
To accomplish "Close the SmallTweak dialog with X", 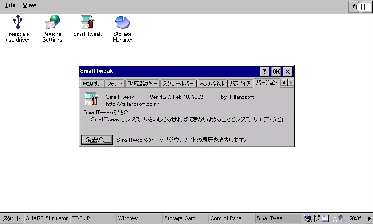I will [287, 71].
